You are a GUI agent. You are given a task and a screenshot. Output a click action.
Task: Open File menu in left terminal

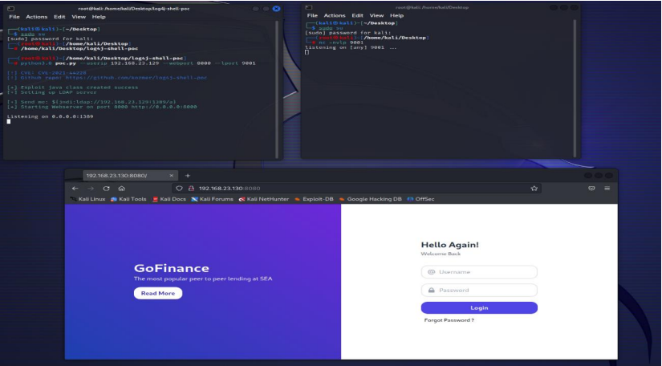[14, 17]
